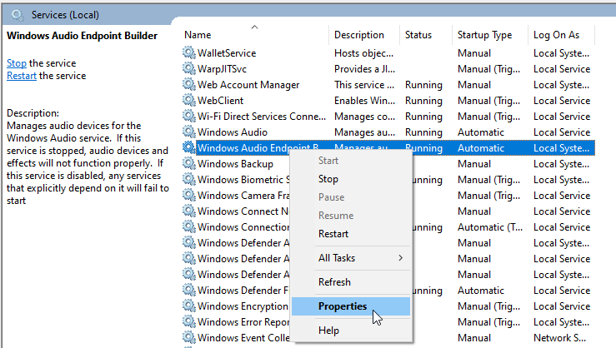Select the WarpJITSvc service name
The height and width of the screenshot is (348, 616).
(222, 68)
